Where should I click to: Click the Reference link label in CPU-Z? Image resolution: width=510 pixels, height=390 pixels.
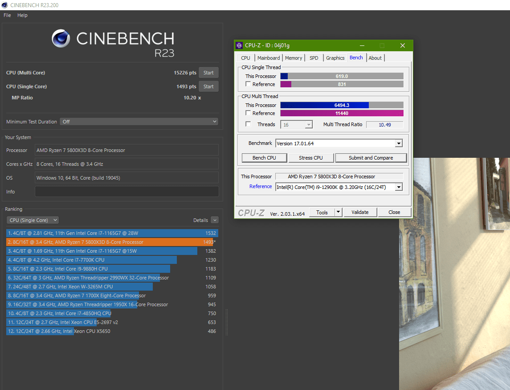pyautogui.click(x=261, y=186)
